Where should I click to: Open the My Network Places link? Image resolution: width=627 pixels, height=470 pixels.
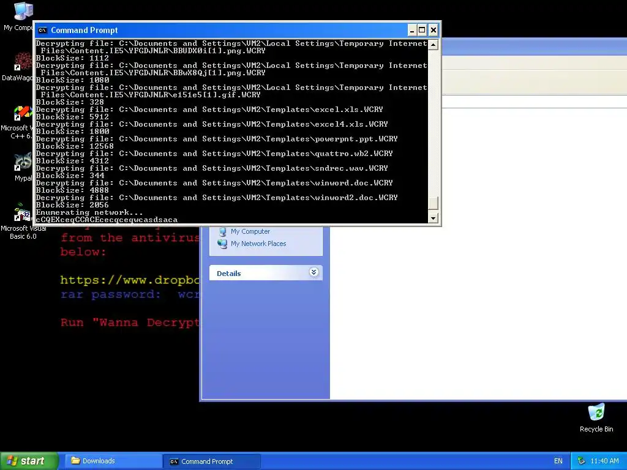point(258,244)
